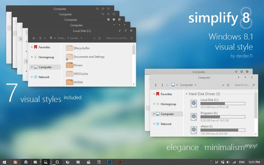This screenshot has height=165, width=264.
Task: Open the Windows Start button
Action: point(4,162)
